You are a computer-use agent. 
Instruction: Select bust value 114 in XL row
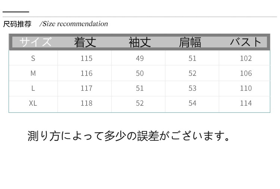point(246,103)
